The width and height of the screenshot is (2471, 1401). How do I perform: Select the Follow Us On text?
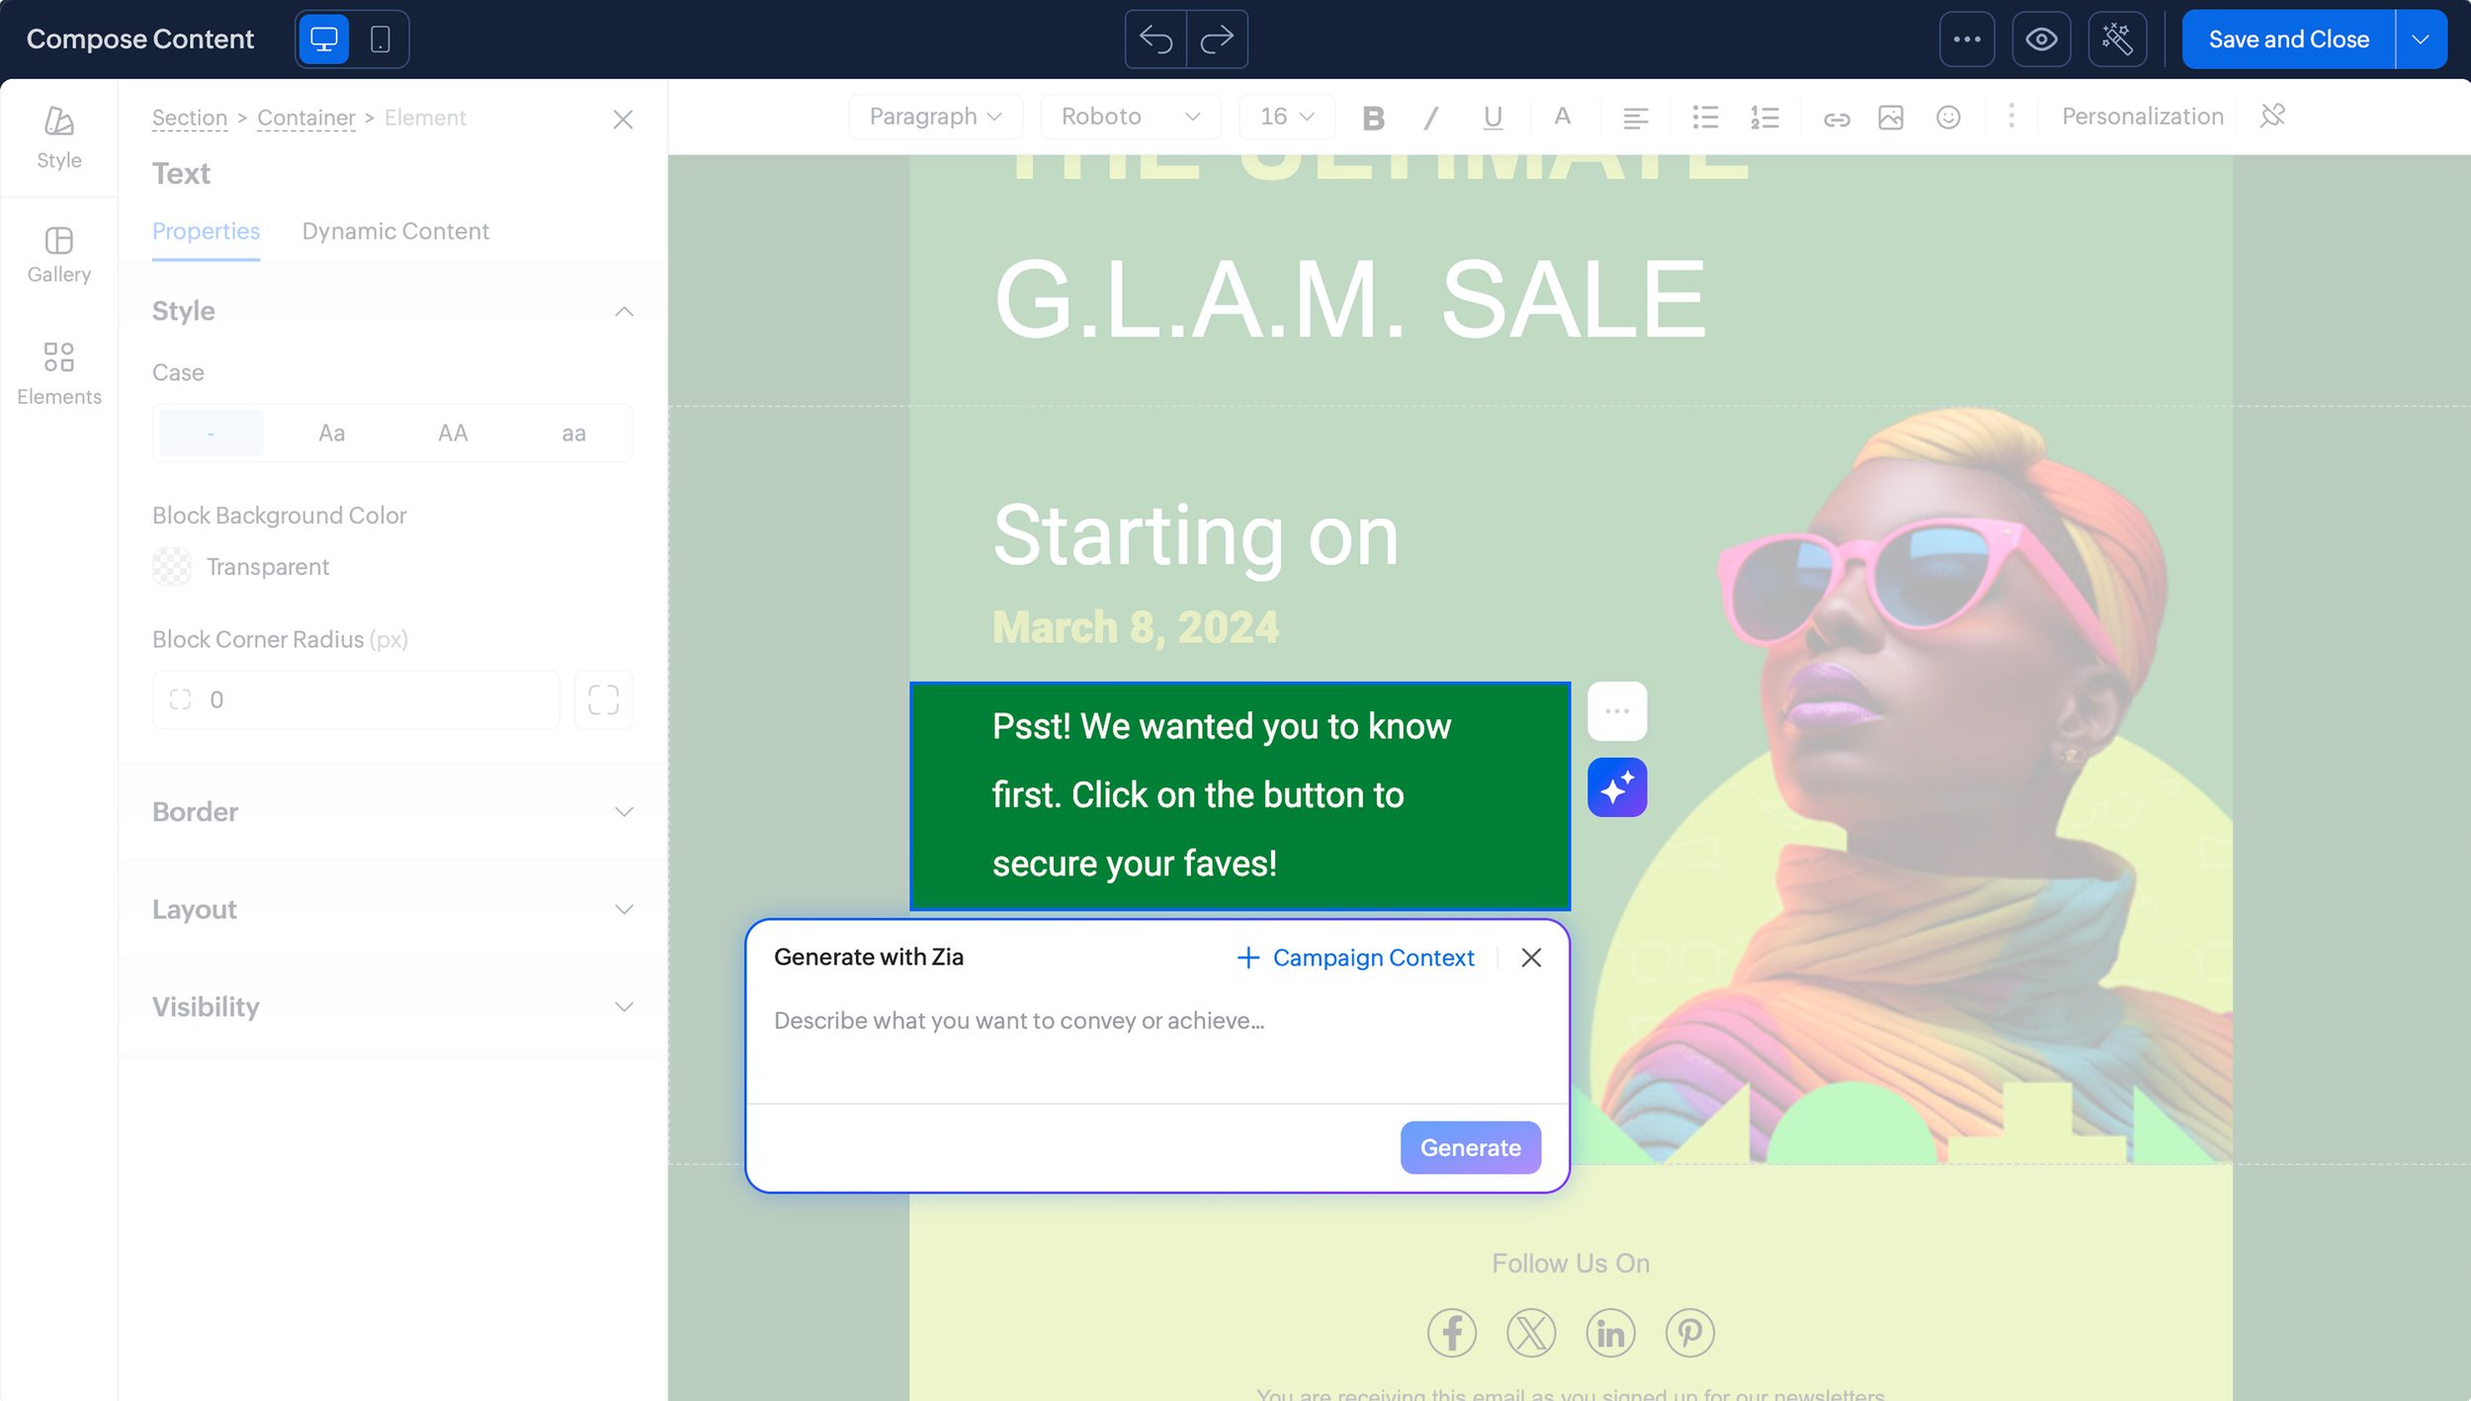1571,1264
